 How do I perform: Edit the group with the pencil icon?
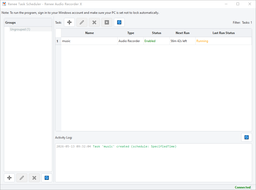pos(22,178)
